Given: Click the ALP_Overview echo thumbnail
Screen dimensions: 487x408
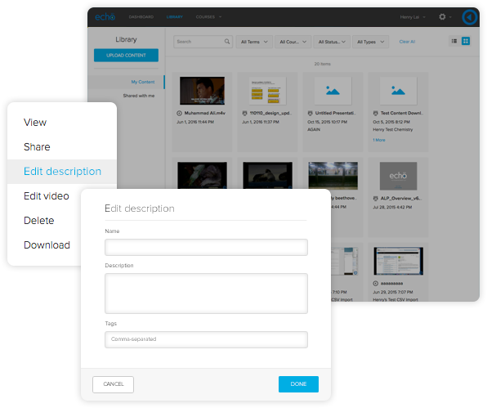Looking at the screenshot, I should click(x=398, y=176).
